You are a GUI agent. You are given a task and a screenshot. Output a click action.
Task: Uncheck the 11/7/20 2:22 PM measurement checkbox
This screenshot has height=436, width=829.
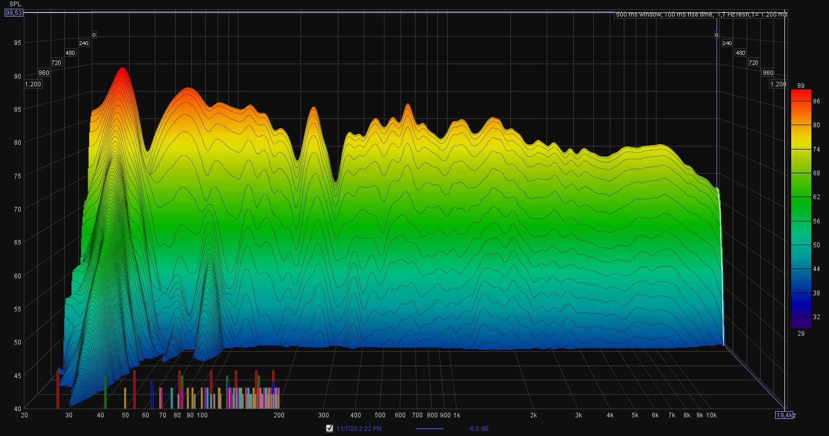click(329, 428)
